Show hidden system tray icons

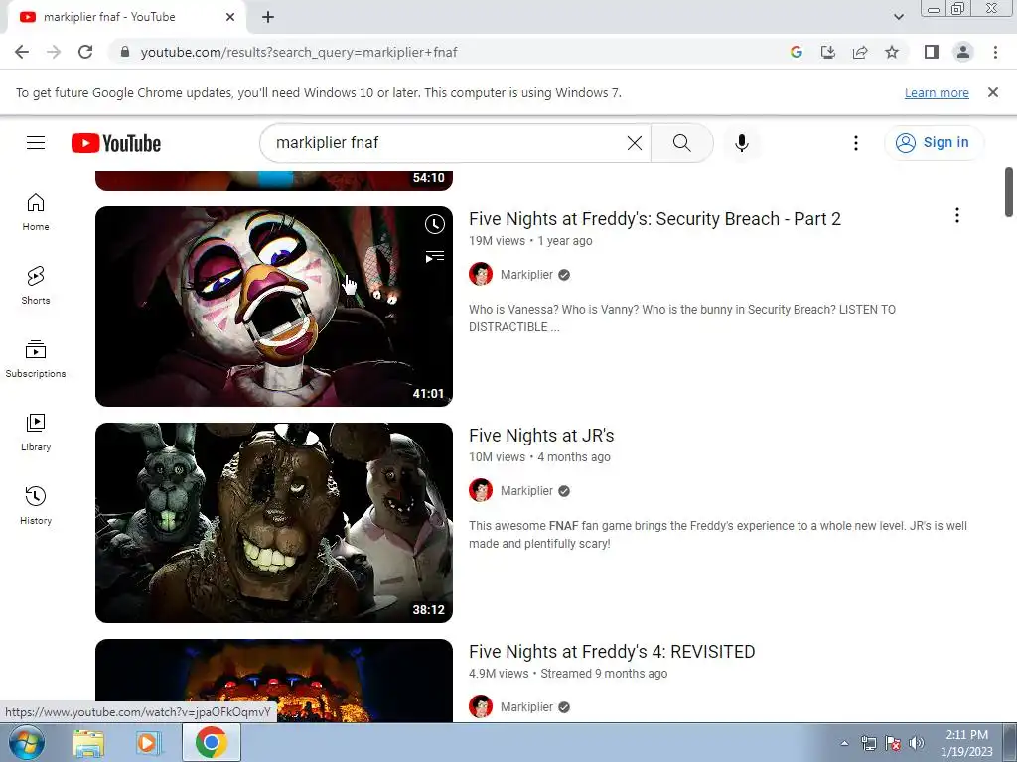844,743
